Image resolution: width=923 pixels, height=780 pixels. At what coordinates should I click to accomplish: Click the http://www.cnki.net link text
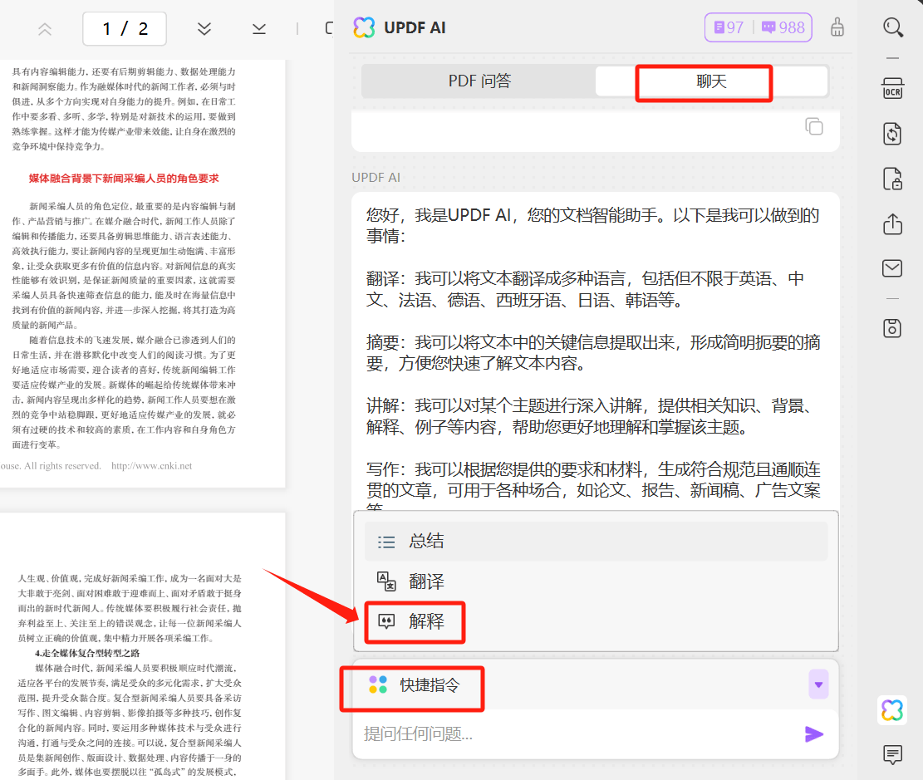click(x=151, y=466)
